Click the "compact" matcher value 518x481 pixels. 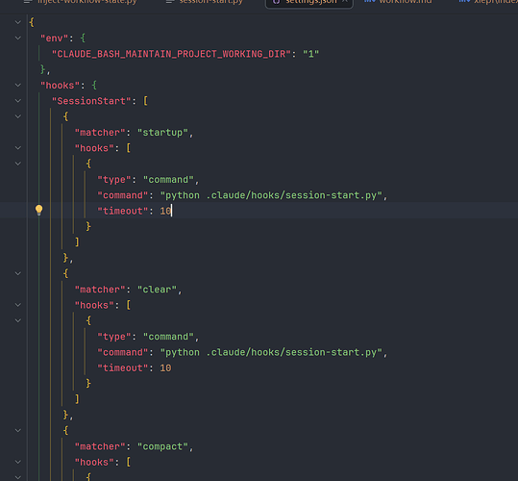pos(162,446)
